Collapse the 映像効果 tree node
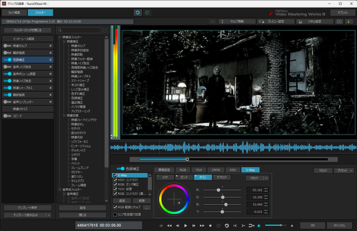This screenshot has height=231, width=357. [x=64, y=115]
